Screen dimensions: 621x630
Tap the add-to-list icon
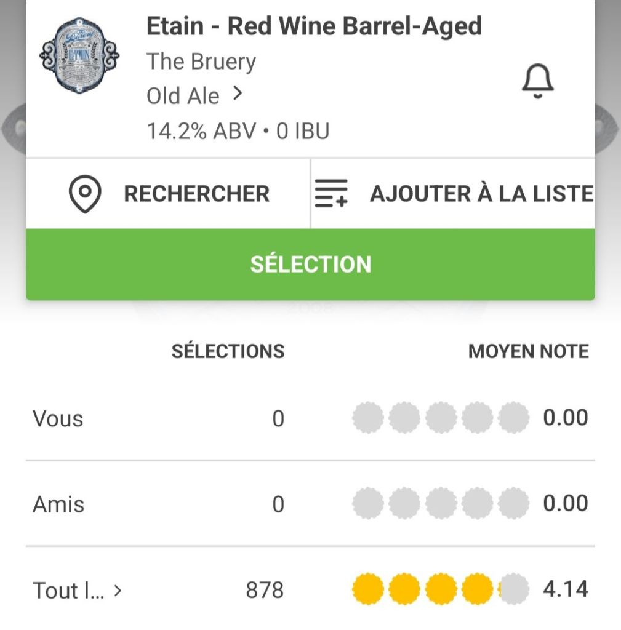pos(331,194)
